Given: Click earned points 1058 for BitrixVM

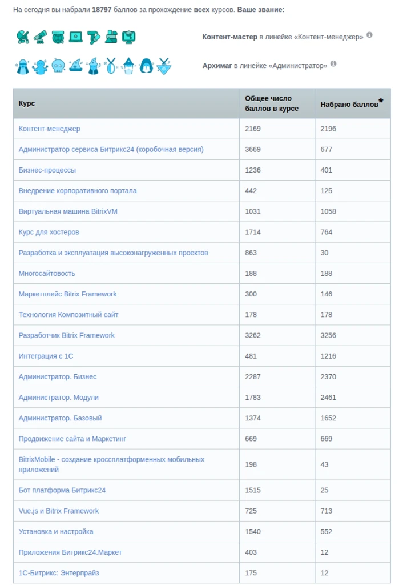Looking at the screenshot, I should [x=328, y=211].
